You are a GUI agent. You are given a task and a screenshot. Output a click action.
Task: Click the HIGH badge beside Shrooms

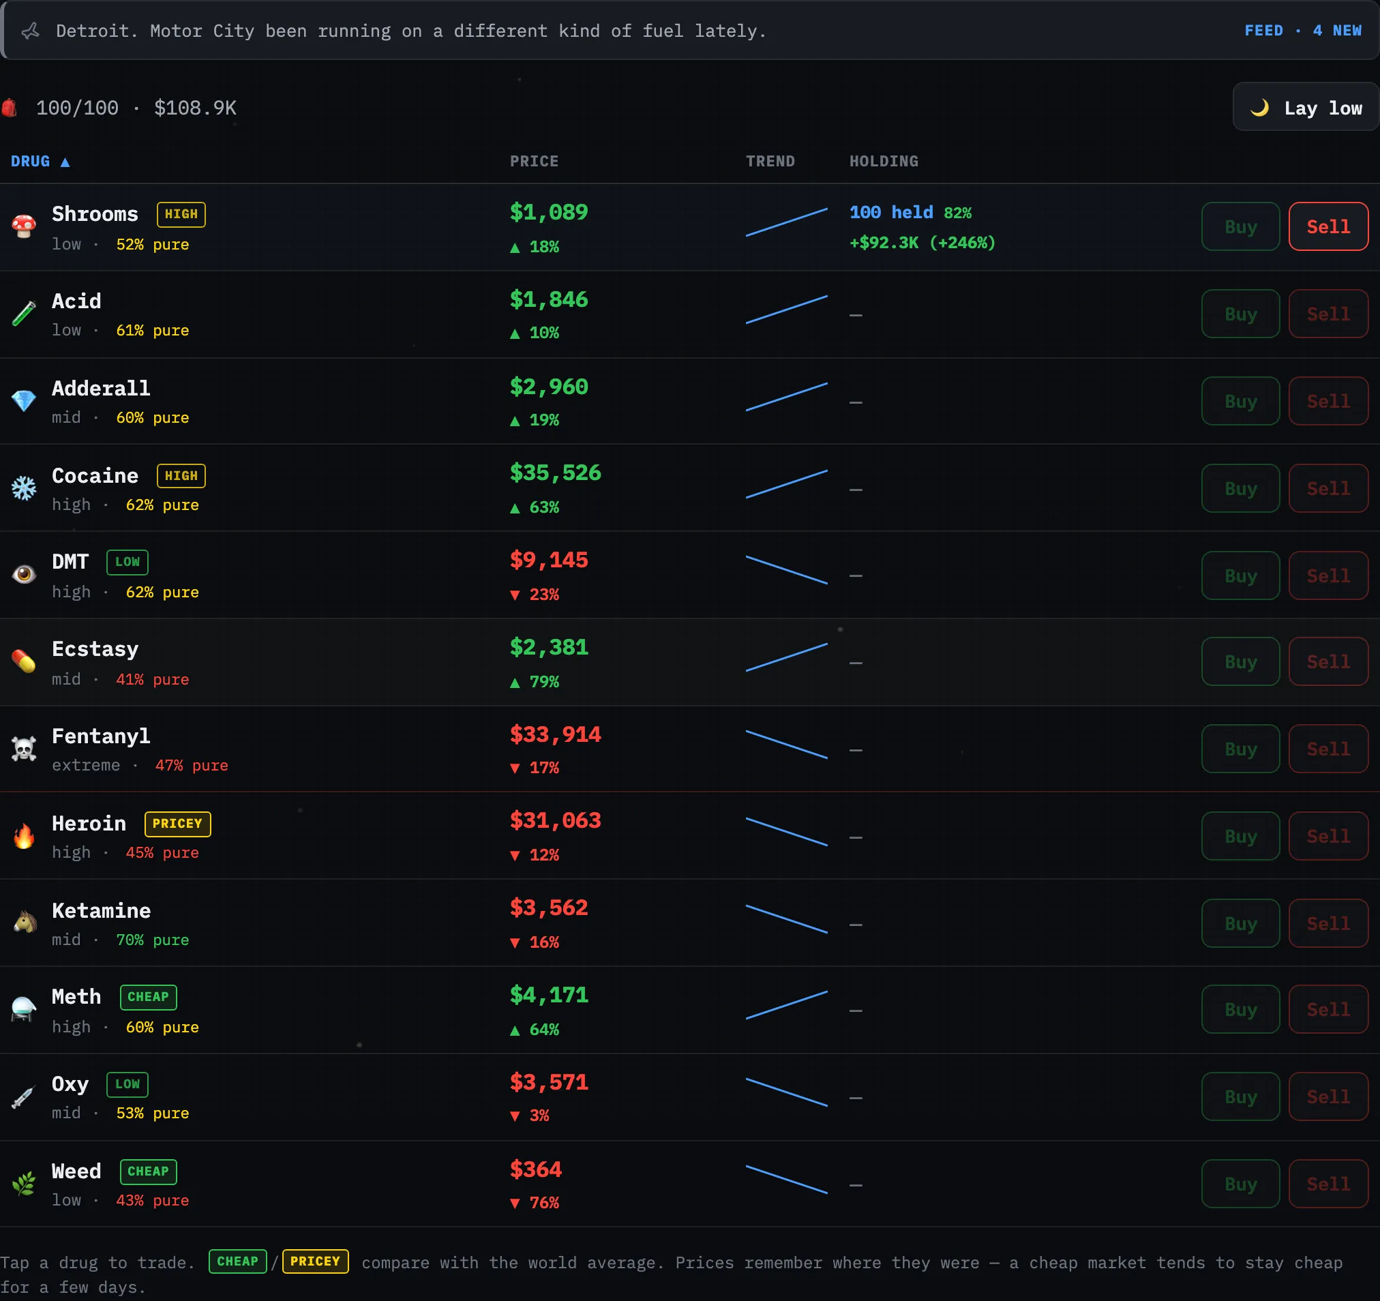point(181,215)
